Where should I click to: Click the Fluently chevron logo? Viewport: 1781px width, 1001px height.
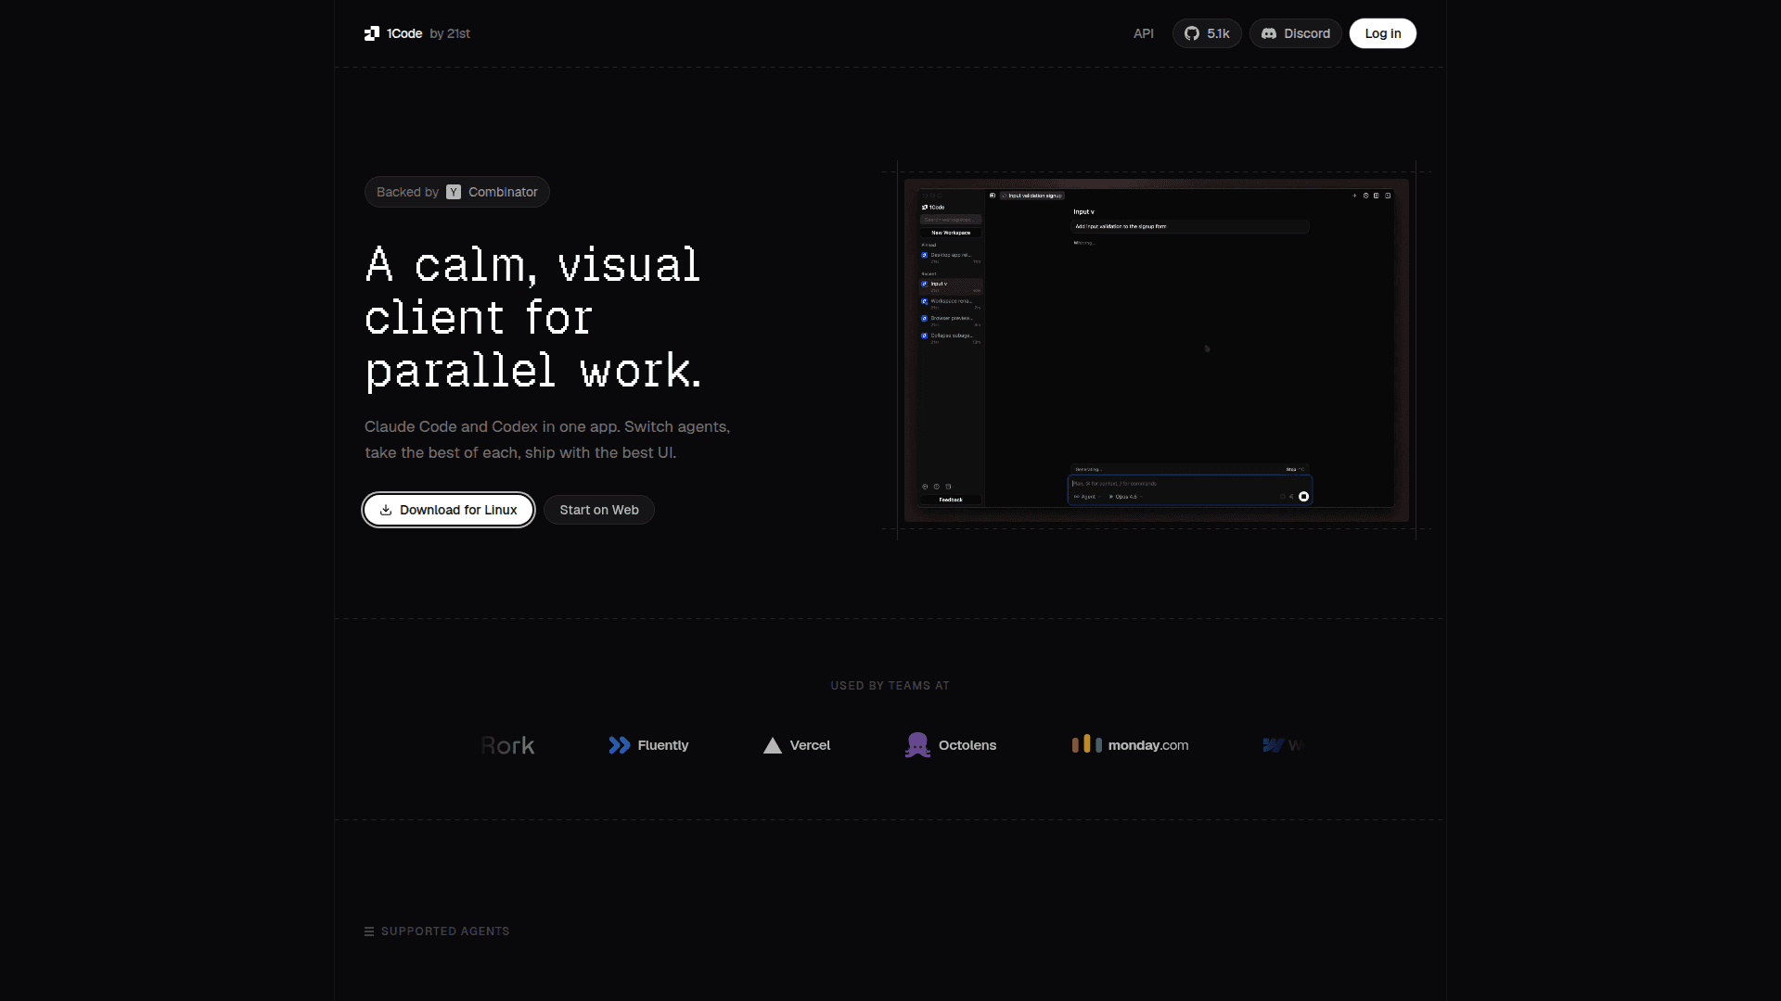[619, 745]
